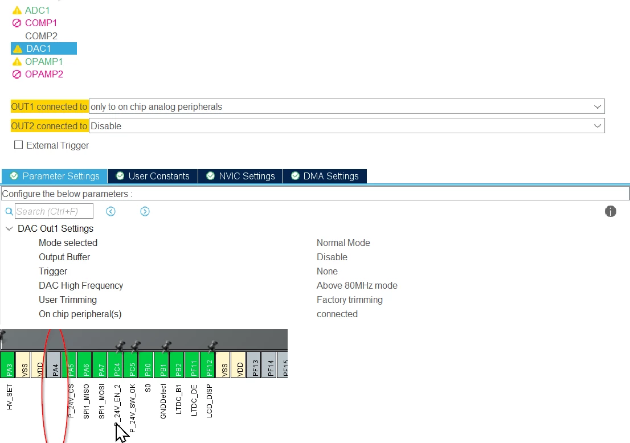Viewport: 630px width, 443px height.
Task: Select the On chip peripheral(s) connected value
Action: click(x=337, y=314)
